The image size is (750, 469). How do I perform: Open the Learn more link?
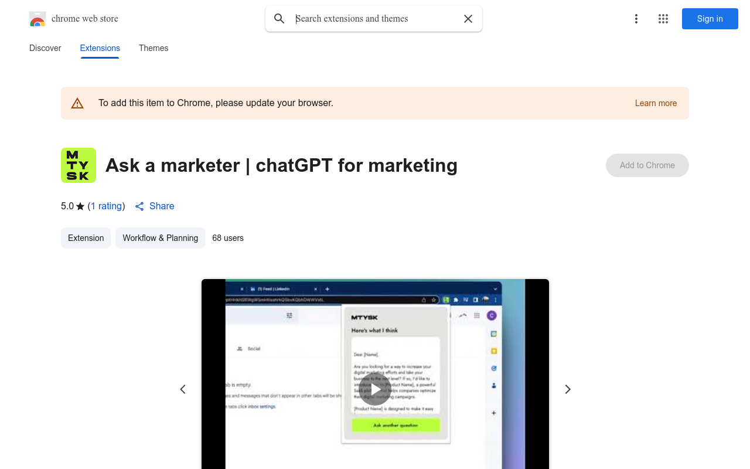tap(656, 103)
